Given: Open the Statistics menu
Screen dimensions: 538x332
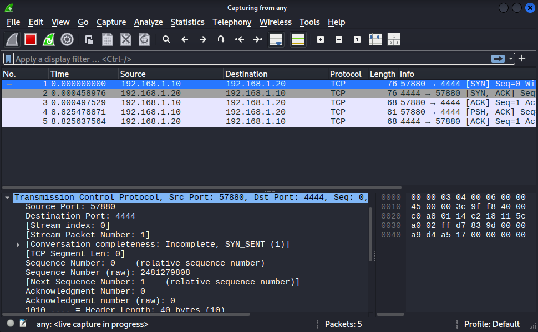Looking at the screenshot, I should tap(187, 22).
